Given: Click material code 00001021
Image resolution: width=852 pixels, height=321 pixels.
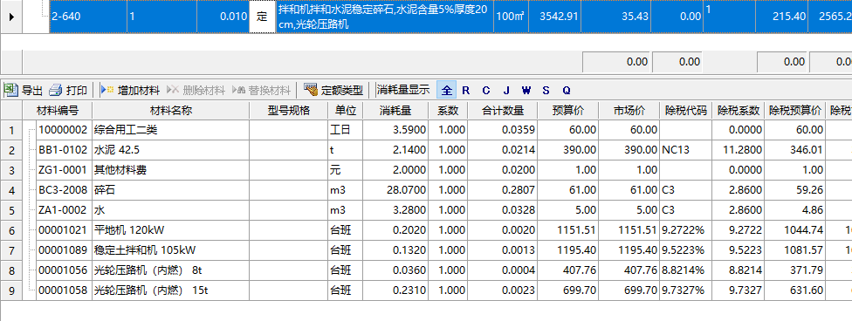Looking at the screenshot, I should coord(64,230).
